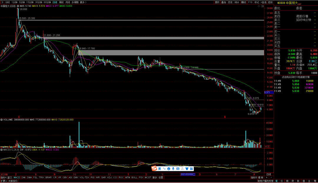Screen dimensions: 318x183
Task: Activate 画线 drawing tools
Action: pos(244,2)
